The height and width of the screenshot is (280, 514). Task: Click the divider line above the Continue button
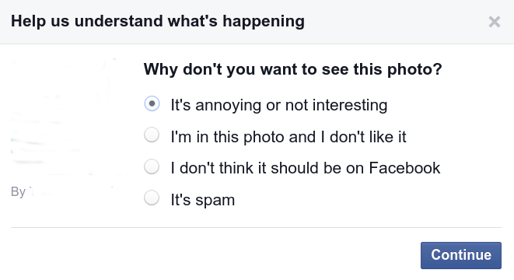pos(256,227)
